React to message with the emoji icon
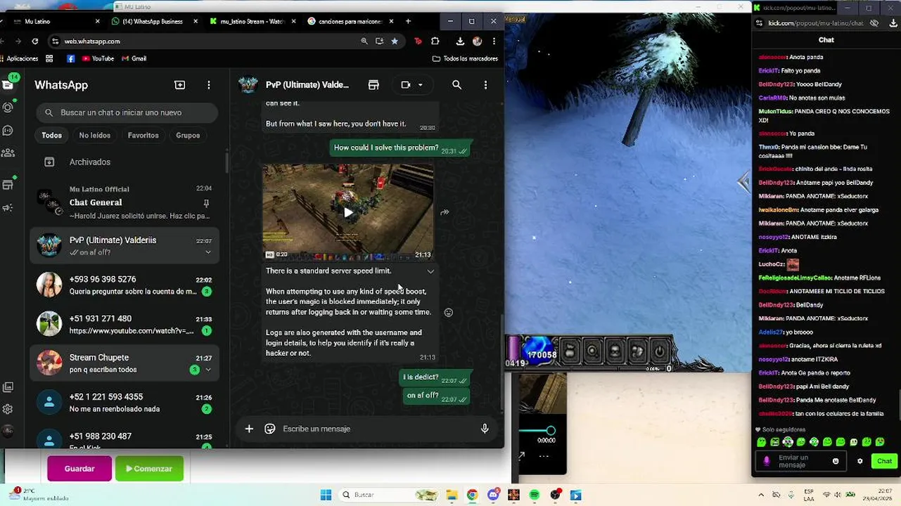901x506 pixels. coord(449,312)
